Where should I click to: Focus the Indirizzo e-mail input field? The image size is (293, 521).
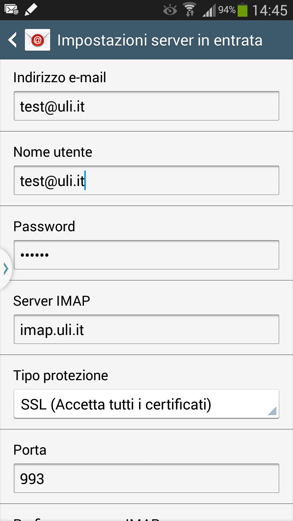coord(146,106)
